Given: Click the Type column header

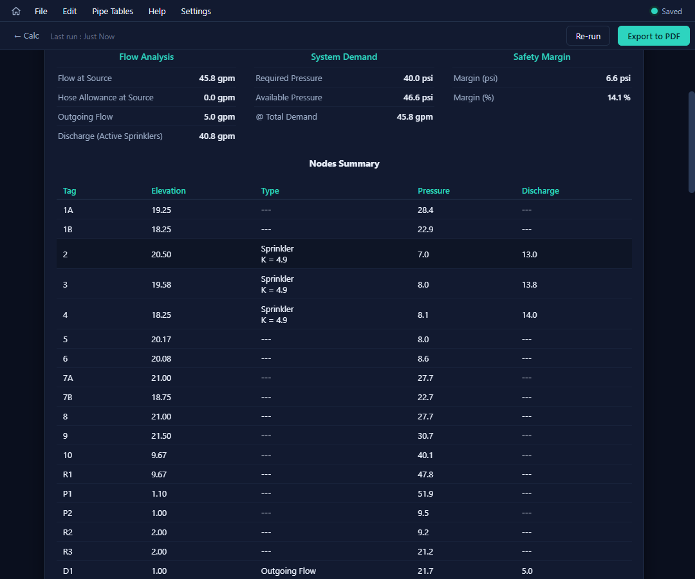Looking at the screenshot, I should click(x=270, y=190).
